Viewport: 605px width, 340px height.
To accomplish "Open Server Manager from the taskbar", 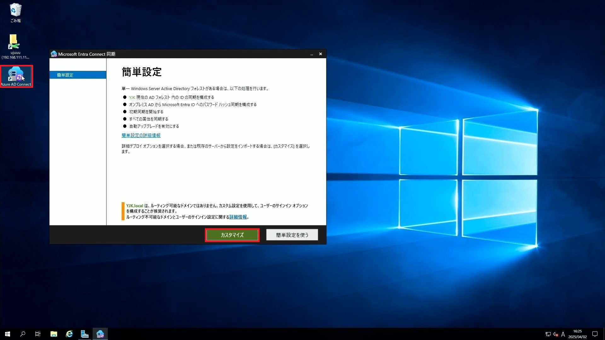I will pyautogui.click(x=84, y=334).
